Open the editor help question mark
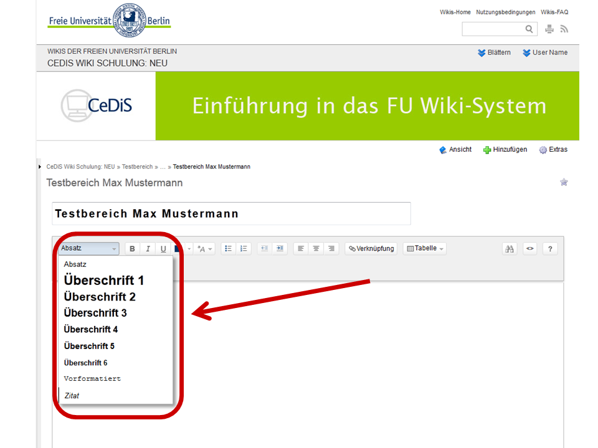The image size is (598, 448). click(550, 249)
